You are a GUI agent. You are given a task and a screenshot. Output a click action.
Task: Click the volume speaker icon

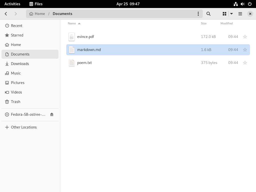242,4
